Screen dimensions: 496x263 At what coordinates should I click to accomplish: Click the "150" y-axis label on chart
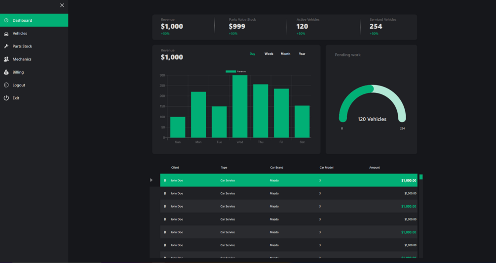point(162,106)
